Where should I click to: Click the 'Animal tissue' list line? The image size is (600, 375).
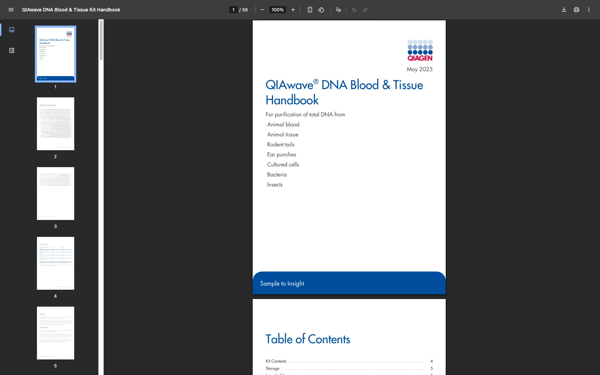[x=283, y=134]
